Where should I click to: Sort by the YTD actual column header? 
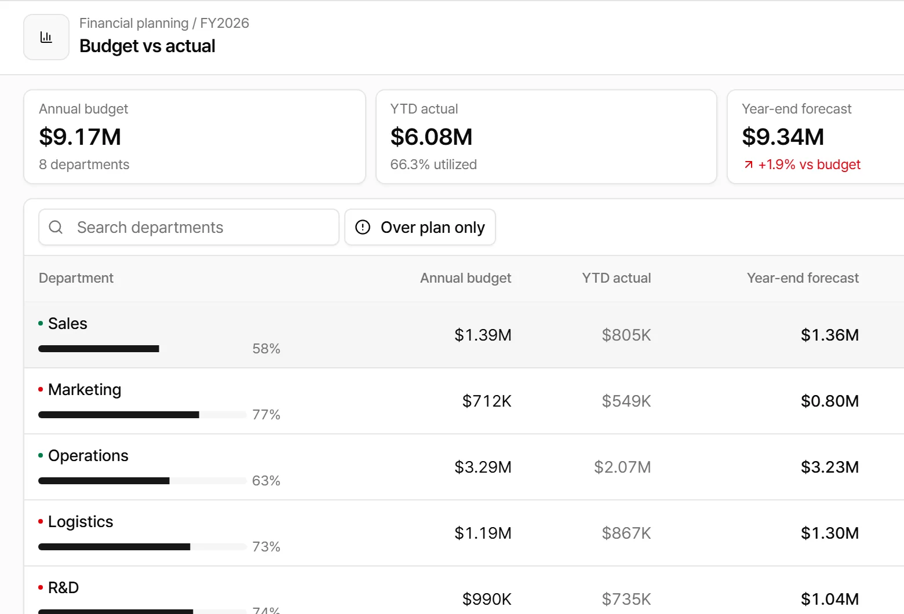pos(617,278)
